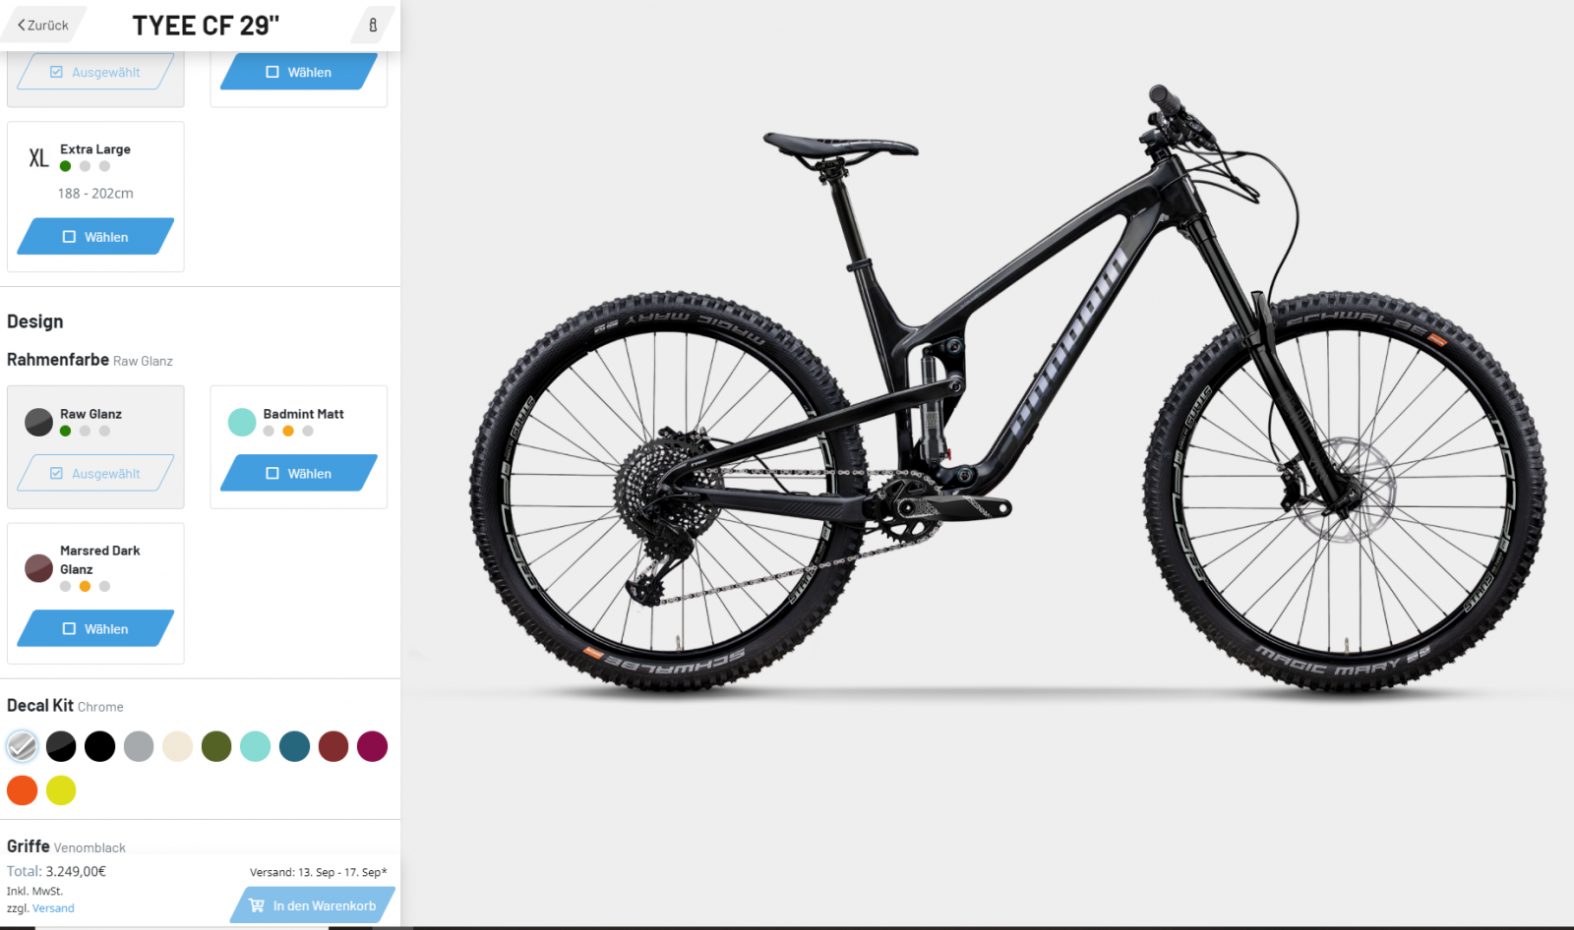The height and width of the screenshot is (930, 1574).
Task: Check Wählen for Badmint Matt frame
Action: click(299, 473)
